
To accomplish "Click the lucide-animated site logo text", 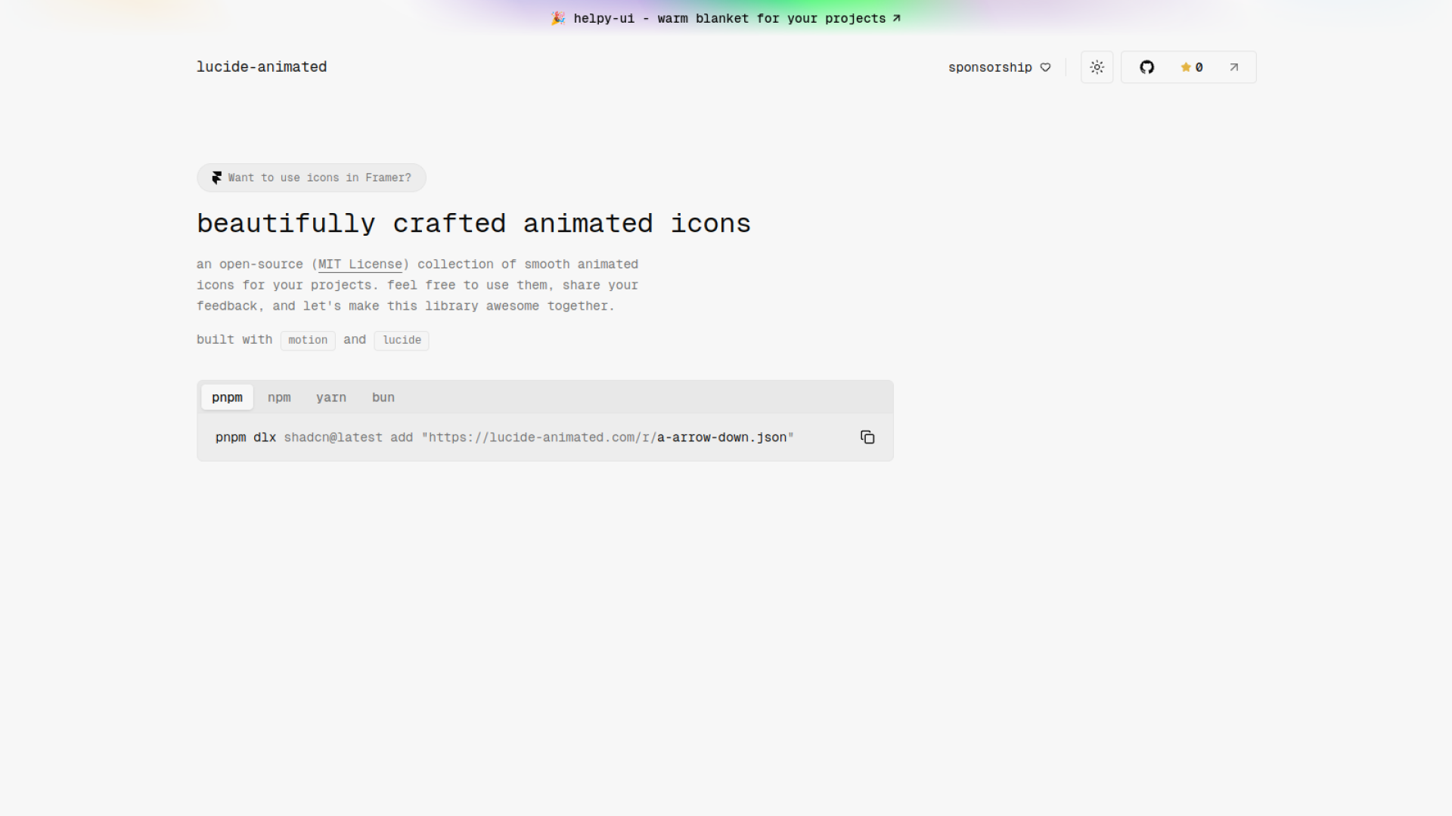I will click(262, 66).
